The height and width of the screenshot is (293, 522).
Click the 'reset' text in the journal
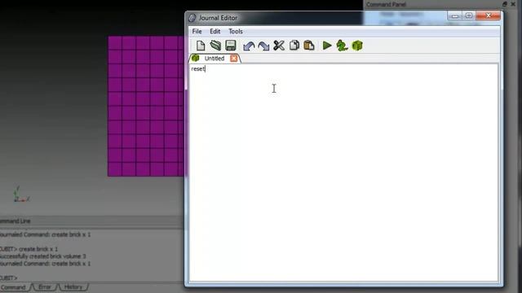198,68
